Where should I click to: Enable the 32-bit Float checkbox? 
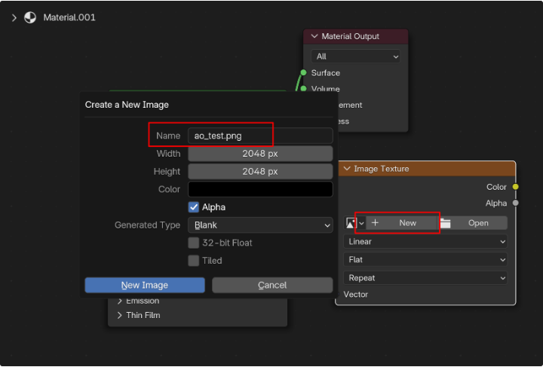click(194, 243)
